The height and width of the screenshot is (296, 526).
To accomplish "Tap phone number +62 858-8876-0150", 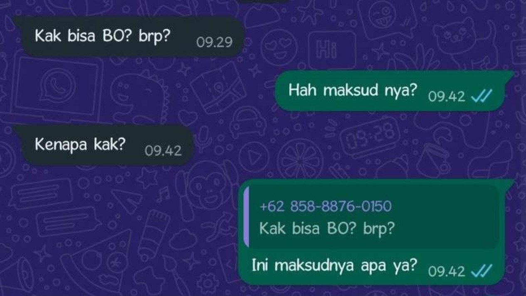I will click(x=325, y=206).
